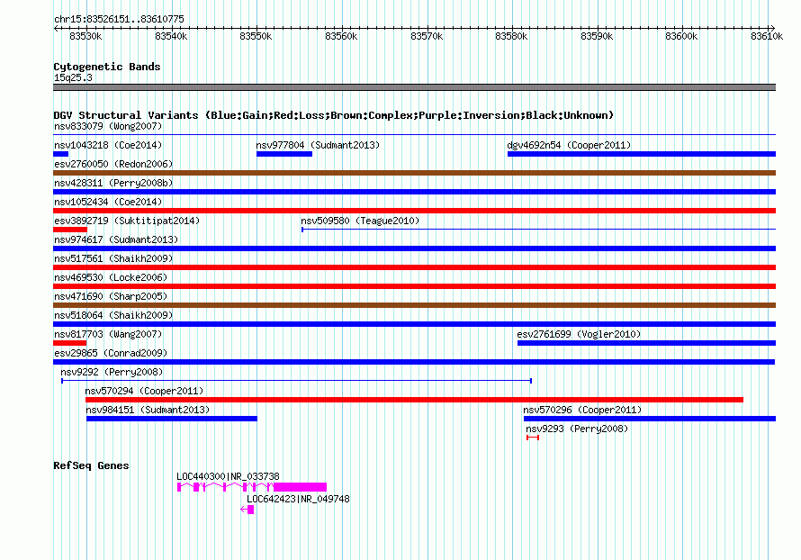
Task: Click the short blue nsv1043218 gain bar
Action: click(61, 154)
